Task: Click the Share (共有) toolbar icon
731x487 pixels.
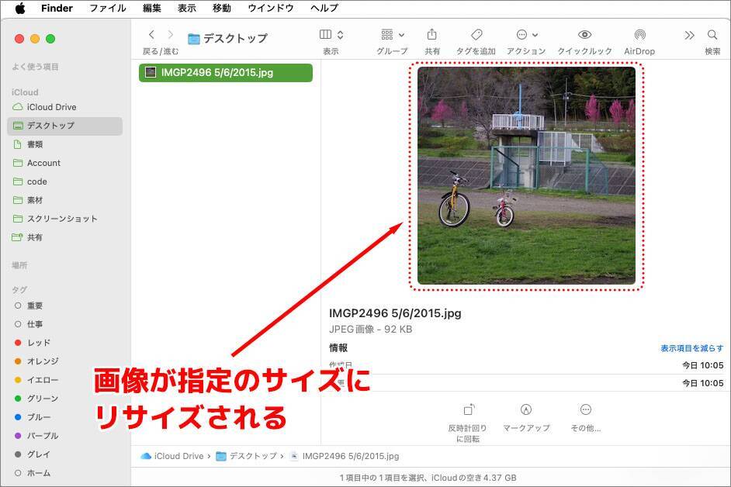Action: coord(431,35)
